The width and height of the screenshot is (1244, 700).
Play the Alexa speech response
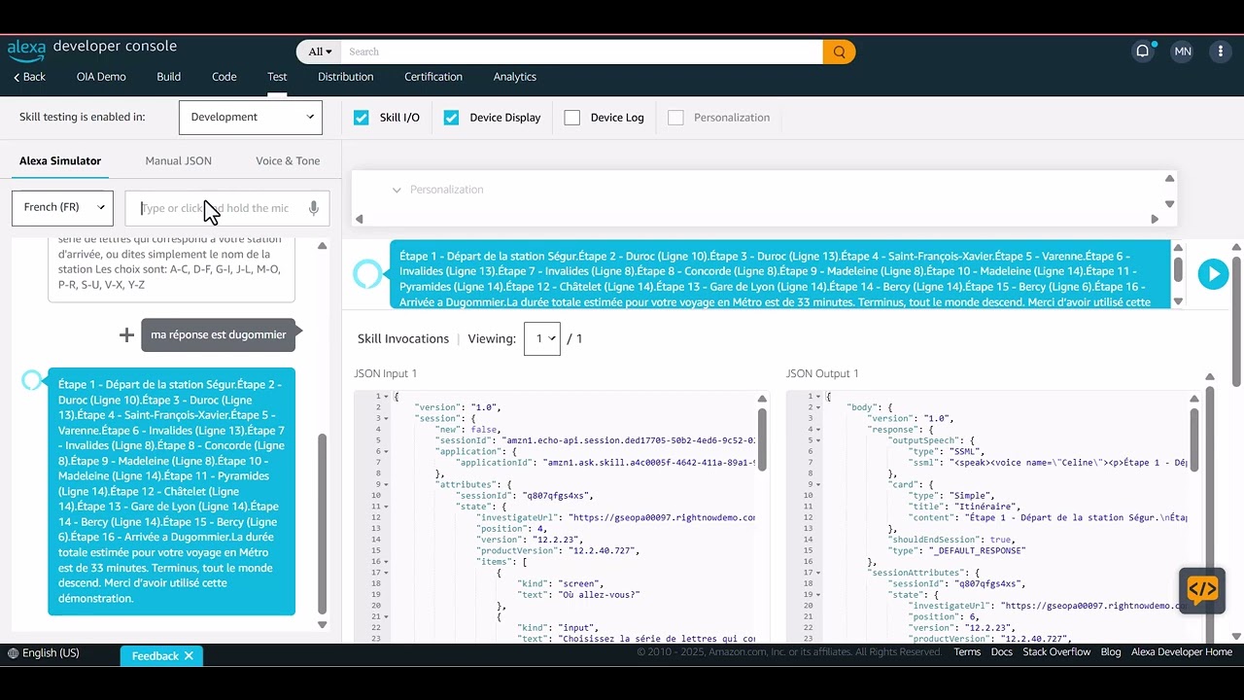tap(1213, 274)
